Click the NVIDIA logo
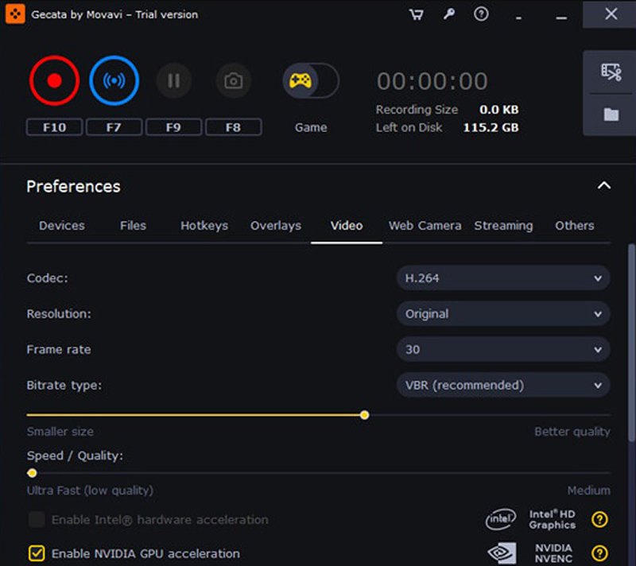Viewport: 636px width, 566px height. (x=502, y=552)
